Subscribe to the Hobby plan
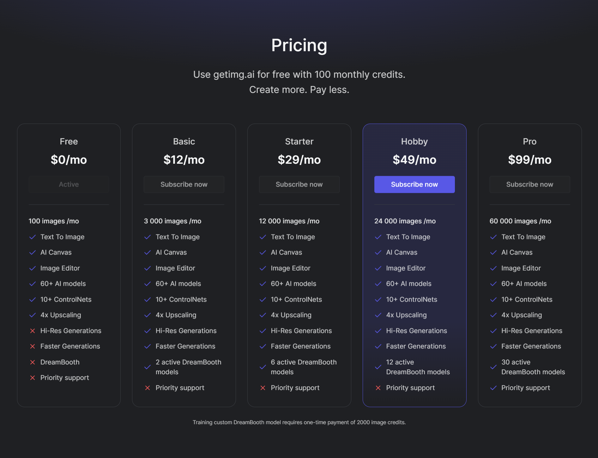This screenshot has width=598, height=458. (x=414, y=184)
